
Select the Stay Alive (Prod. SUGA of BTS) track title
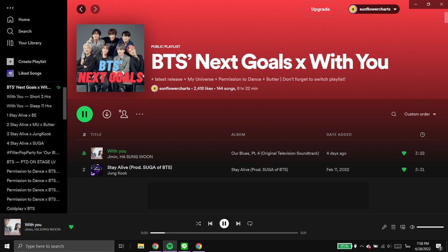pos(140,167)
